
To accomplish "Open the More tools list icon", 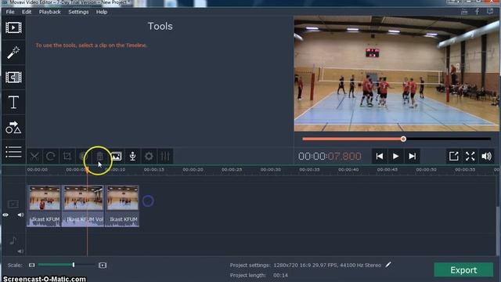I will pos(13,152).
